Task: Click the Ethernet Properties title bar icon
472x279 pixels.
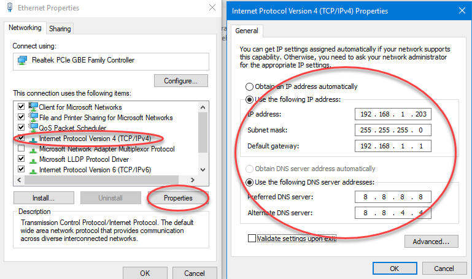Action: (10, 7)
